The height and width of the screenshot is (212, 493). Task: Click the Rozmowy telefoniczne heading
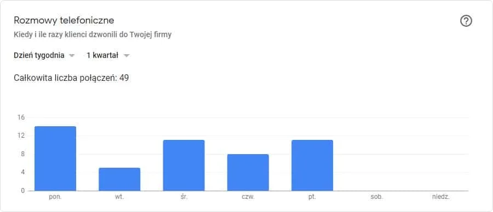coord(64,21)
